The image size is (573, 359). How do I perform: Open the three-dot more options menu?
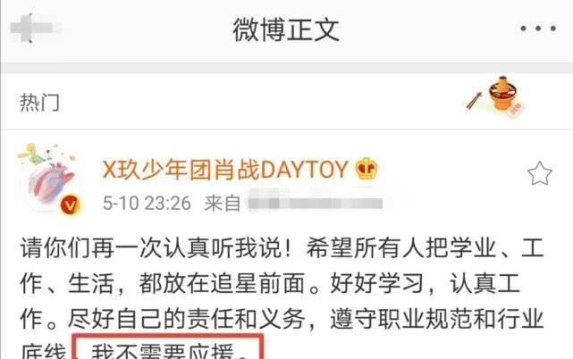pyautogui.click(x=538, y=28)
